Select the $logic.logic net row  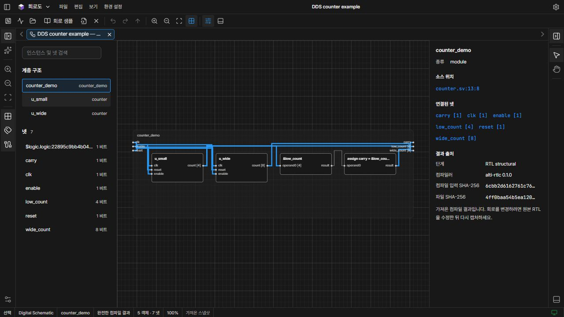coord(66,147)
